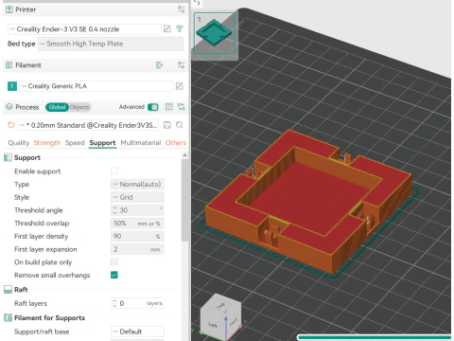Image resolution: width=454 pixels, height=341 pixels.
Task: Click the filament 1 teal color swatch
Action: [12, 86]
